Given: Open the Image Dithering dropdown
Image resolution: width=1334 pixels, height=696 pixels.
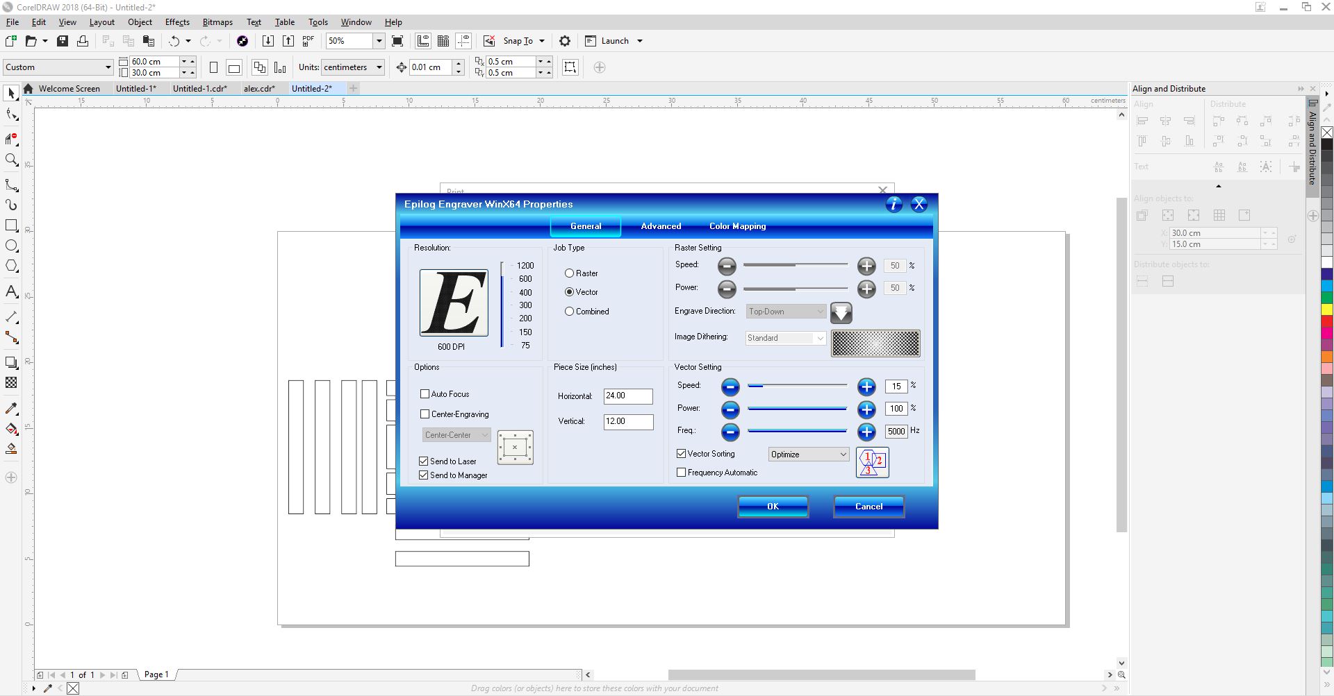Looking at the screenshot, I should [786, 338].
